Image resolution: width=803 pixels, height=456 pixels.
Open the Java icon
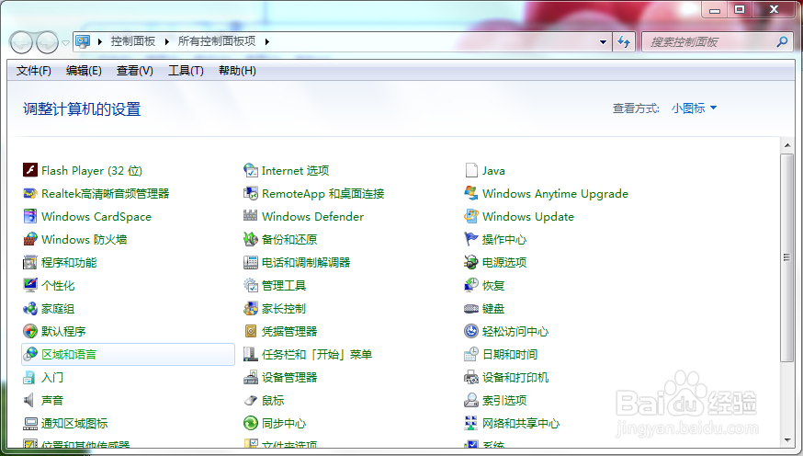tap(471, 169)
